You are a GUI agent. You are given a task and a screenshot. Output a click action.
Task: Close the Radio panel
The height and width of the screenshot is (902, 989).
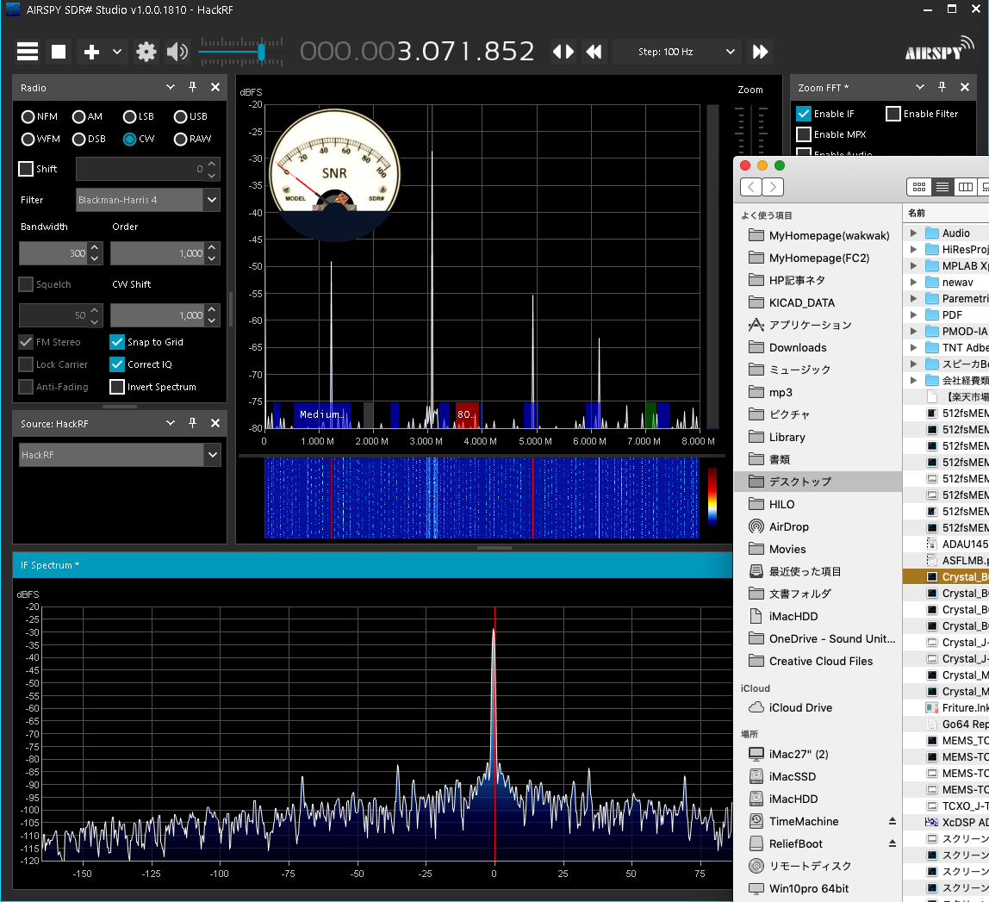[215, 87]
